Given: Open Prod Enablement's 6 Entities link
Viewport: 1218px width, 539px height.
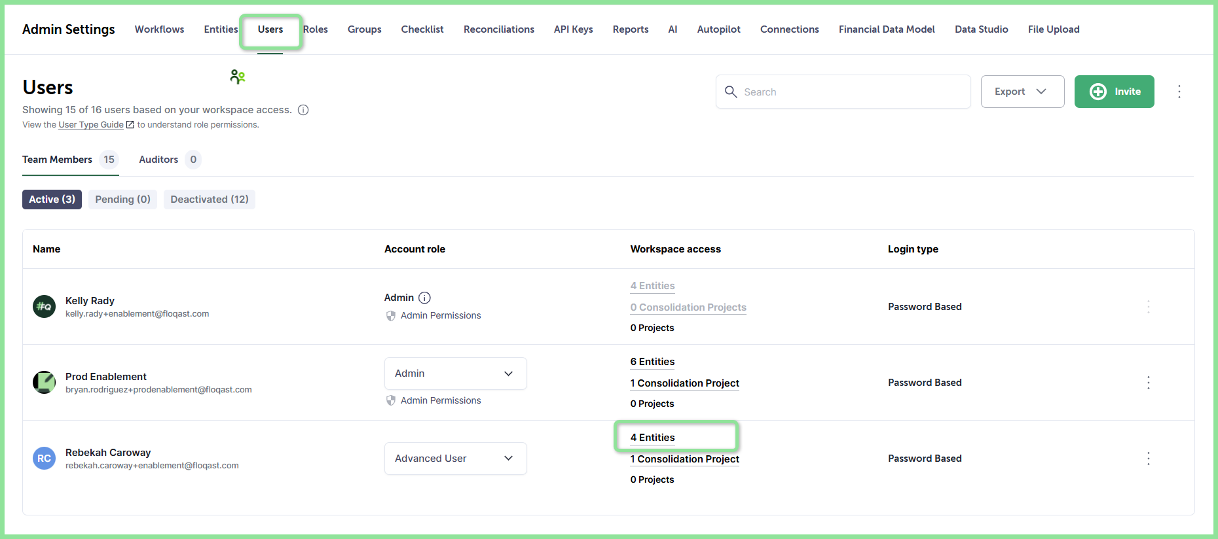Looking at the screenshot, I should (652, 362).
